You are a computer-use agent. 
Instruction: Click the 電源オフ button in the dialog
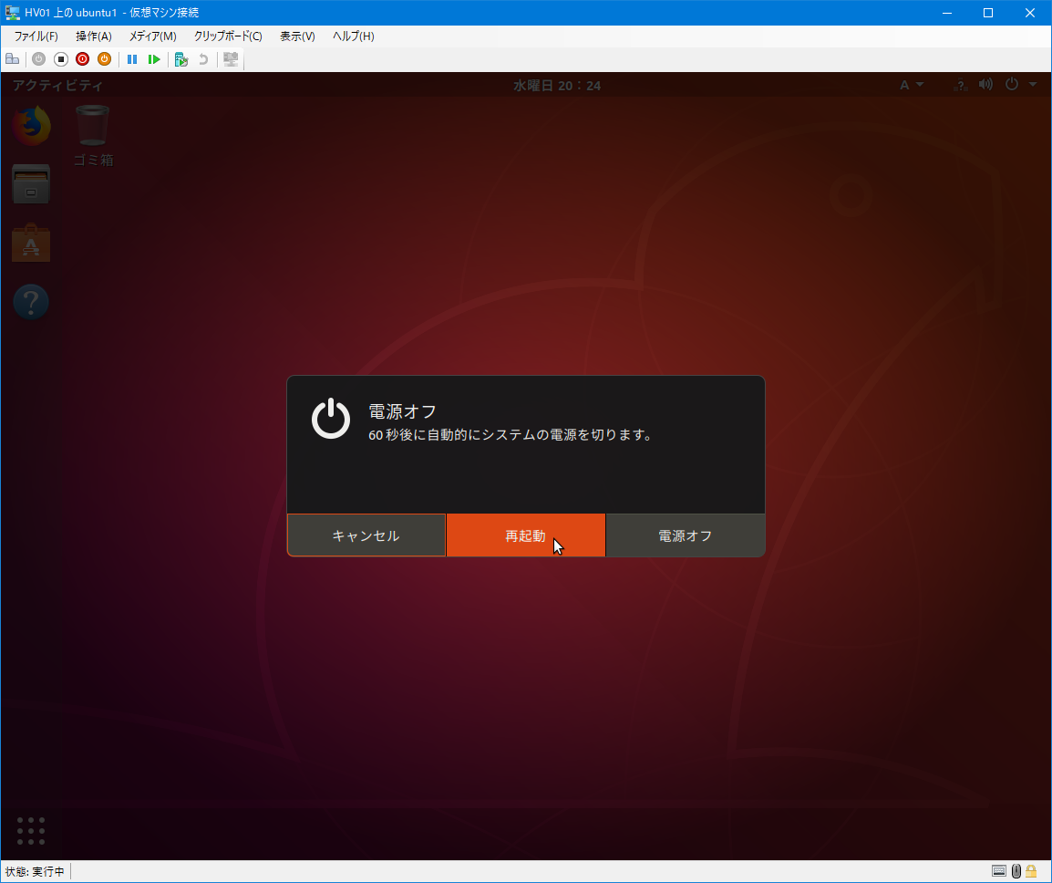pyautogui.click(x=685, y=535)
